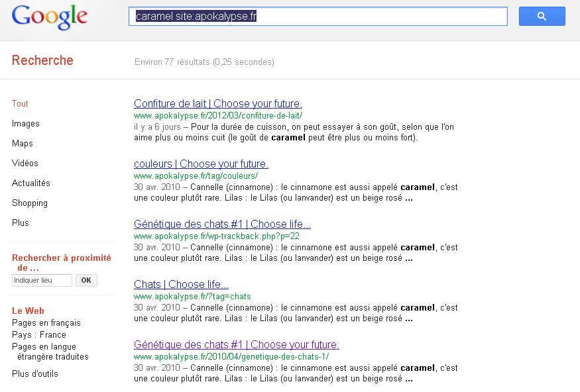This screenshot has width=580, height=392.
Task: Filter by Pages en français
Action: point(46,322)
